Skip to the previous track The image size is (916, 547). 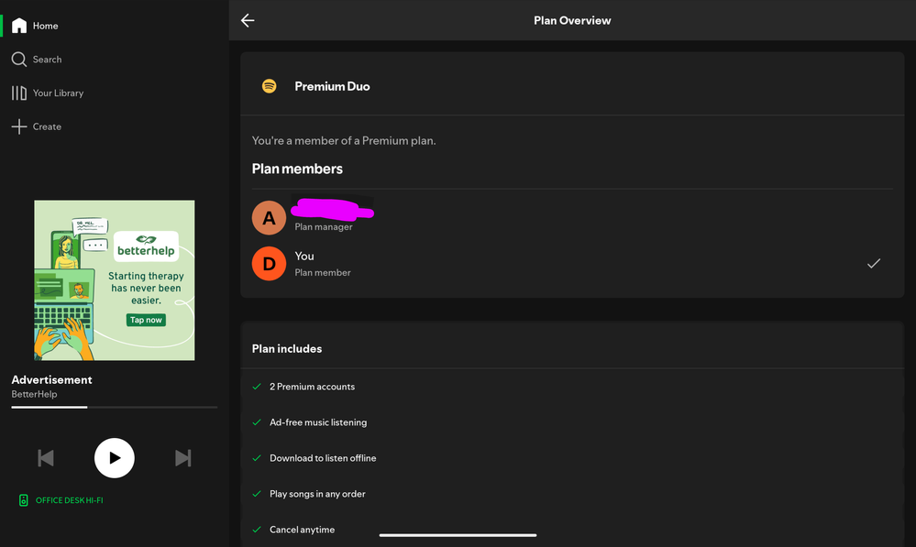pos(46,458)
